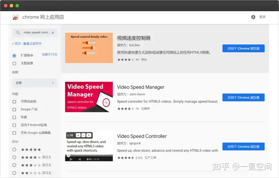Viewport: 279px width, 178px height.
Task: Check the 适用于Android设备 checkbox
Action: pyautogui.click(x=14, y=125)
